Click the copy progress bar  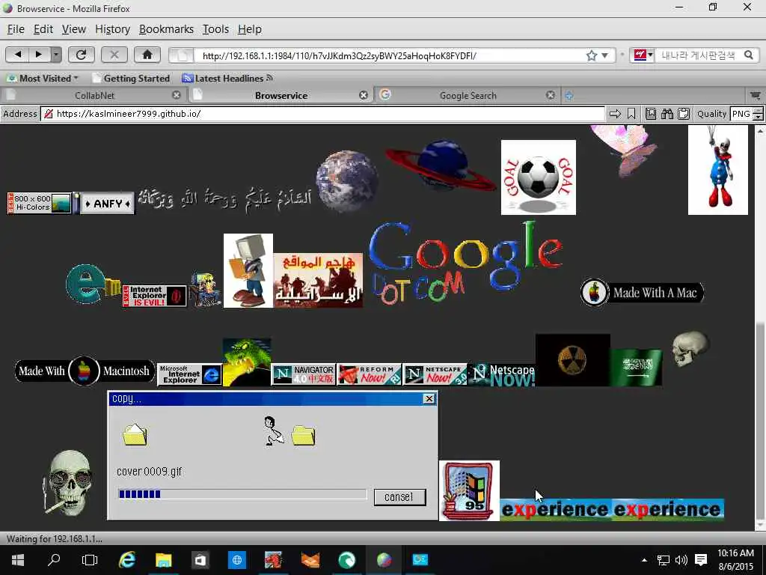(x=242, y=494)
